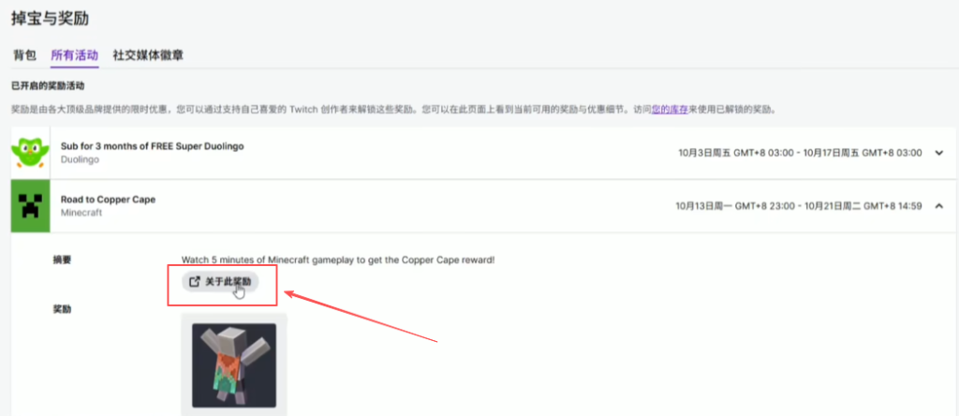
Task: Click the 'Minecraft' game name under Road to Copper Cape
Action: click(x=81, y=214)
